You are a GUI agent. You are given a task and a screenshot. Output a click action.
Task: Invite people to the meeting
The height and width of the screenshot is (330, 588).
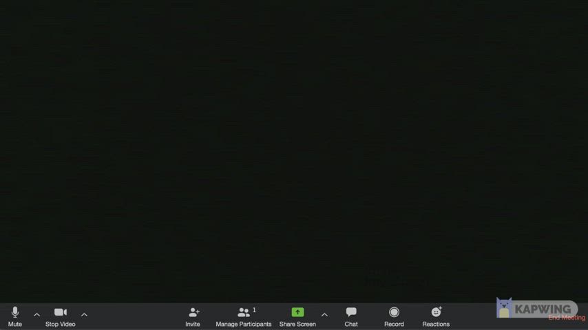[193, 316]
